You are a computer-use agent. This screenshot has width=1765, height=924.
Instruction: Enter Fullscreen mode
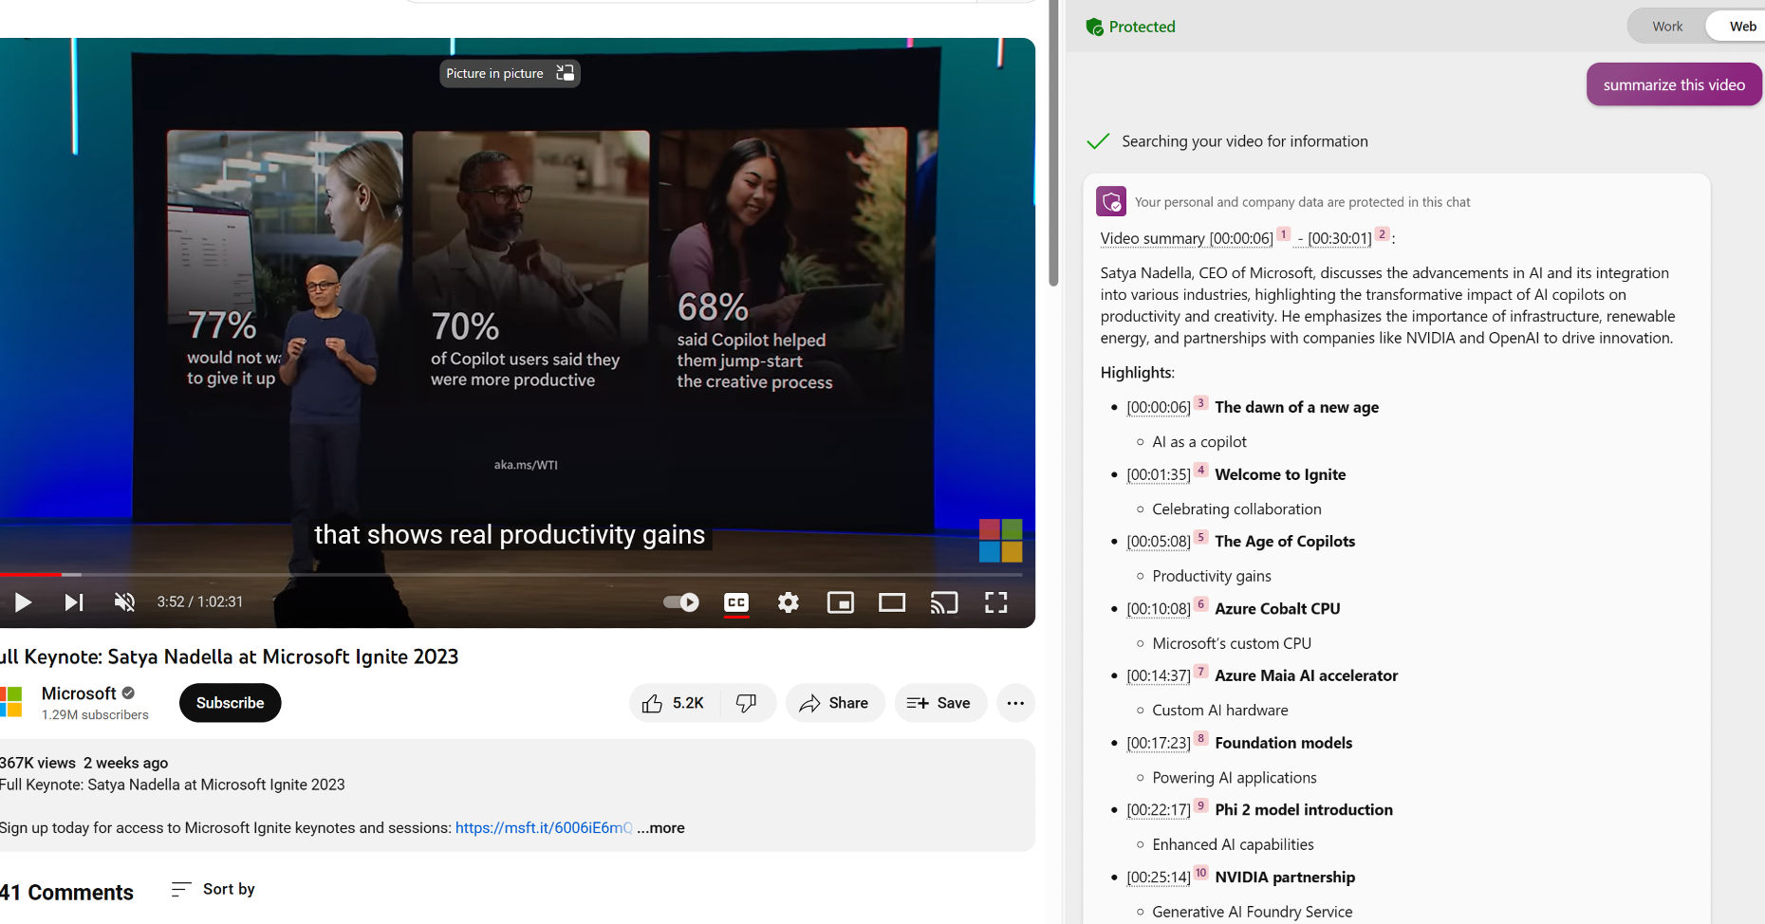click(x=995, y=601)
